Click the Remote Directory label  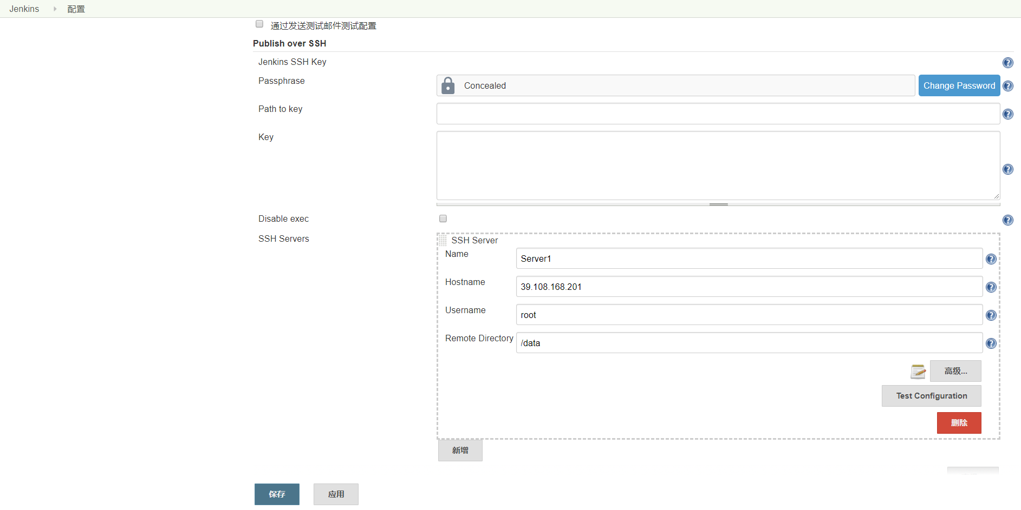coord(479,338)
